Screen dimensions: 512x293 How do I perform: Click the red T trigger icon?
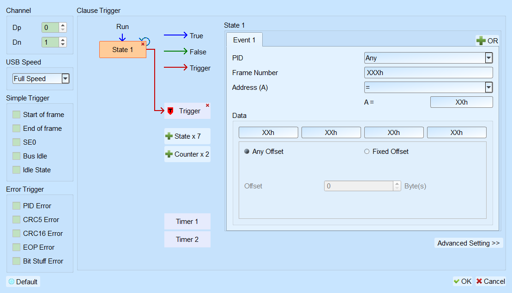[x=170, y=111]
